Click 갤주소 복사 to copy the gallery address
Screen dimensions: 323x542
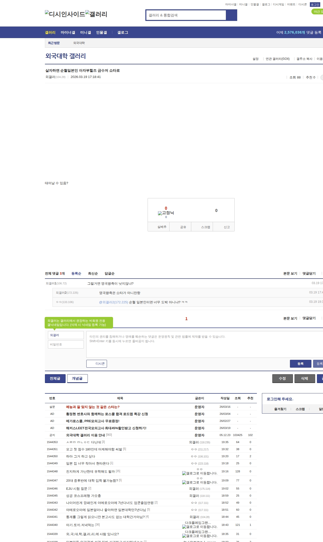point(304,59)
